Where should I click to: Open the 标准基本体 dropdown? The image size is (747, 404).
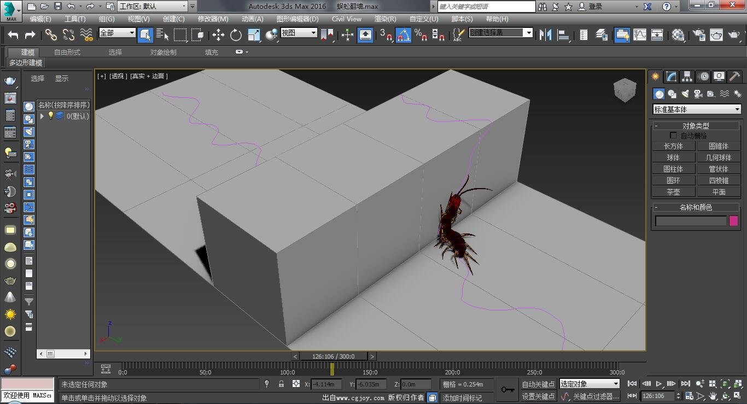[x=697, y=109]
